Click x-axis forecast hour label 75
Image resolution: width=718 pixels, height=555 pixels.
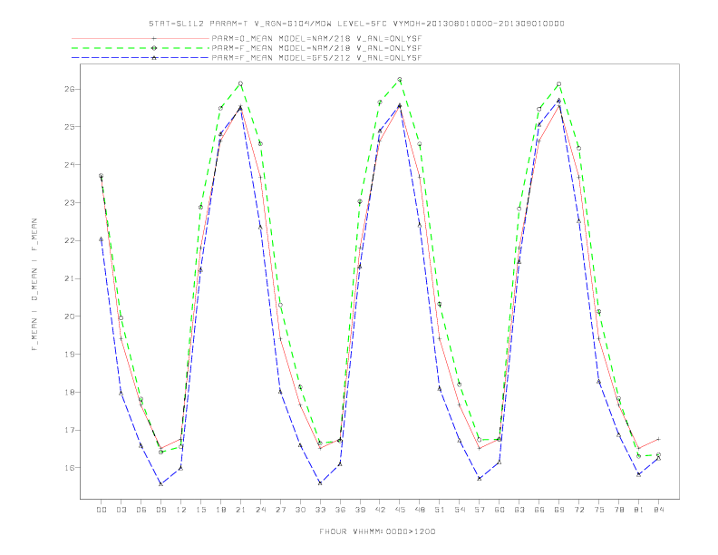(x=599, y=510)
